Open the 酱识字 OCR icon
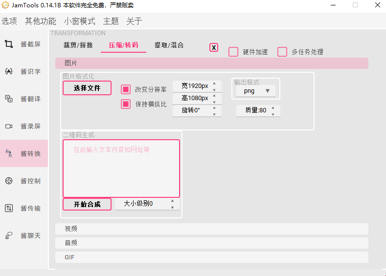Screen dimensions: 386x276 click(x=9, y=71)
